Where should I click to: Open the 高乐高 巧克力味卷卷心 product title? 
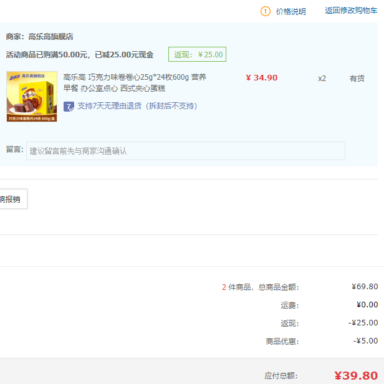tap(135, 82)
